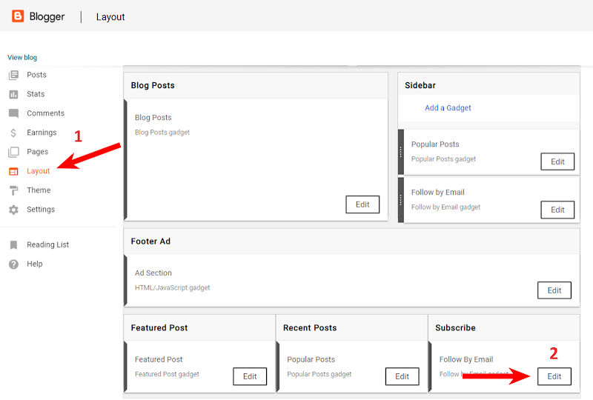The width and height of the screenshot is (593, 400).
Task: Open the Help menu item
Action: click(x=34, y=264)
